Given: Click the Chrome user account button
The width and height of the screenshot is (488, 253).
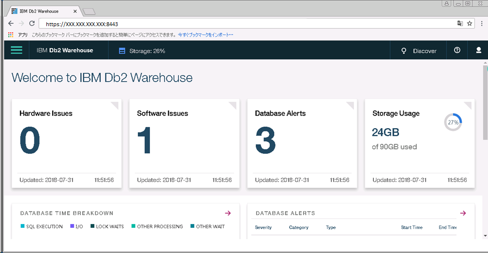Looking at the screenshot, I should (x=446, y=3).
